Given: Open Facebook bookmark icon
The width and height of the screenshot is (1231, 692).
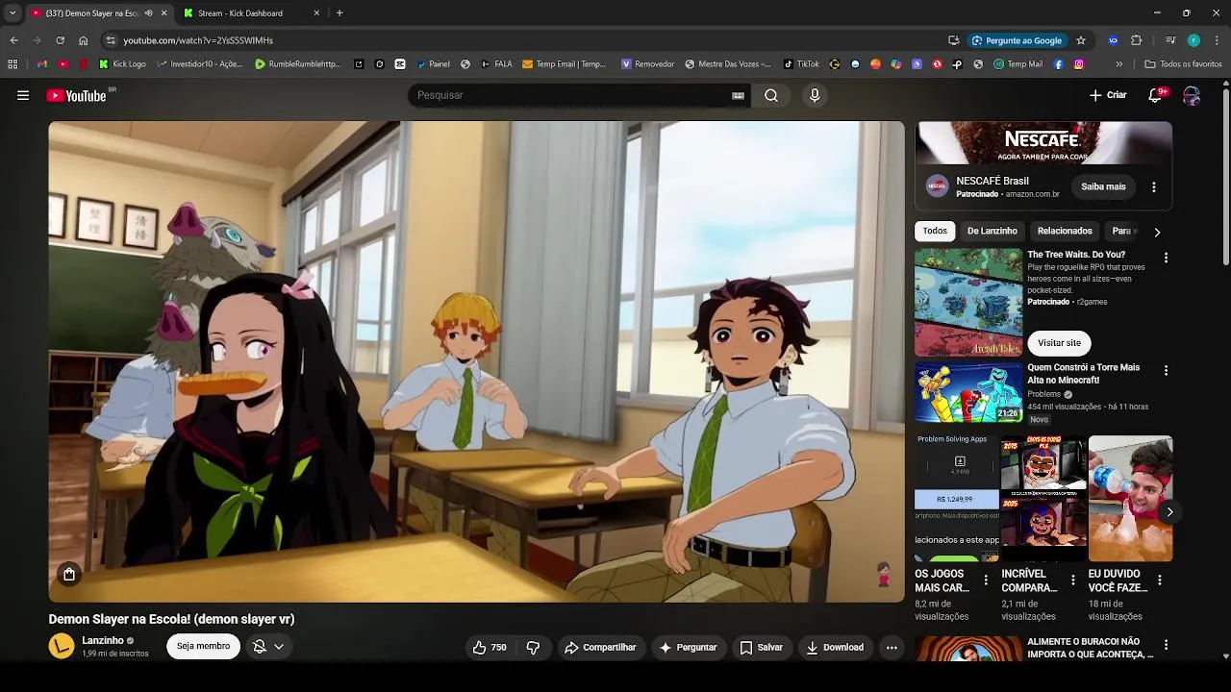Looking at the screenshot, I should (x=1059, y=64).
